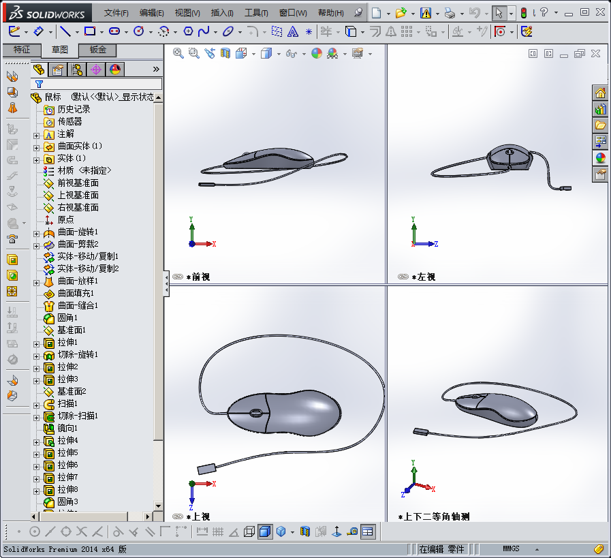The width and height of the screenshot is (611, 558).
Task: Switch to the 特征 tab
Action: tap(21, 50)
